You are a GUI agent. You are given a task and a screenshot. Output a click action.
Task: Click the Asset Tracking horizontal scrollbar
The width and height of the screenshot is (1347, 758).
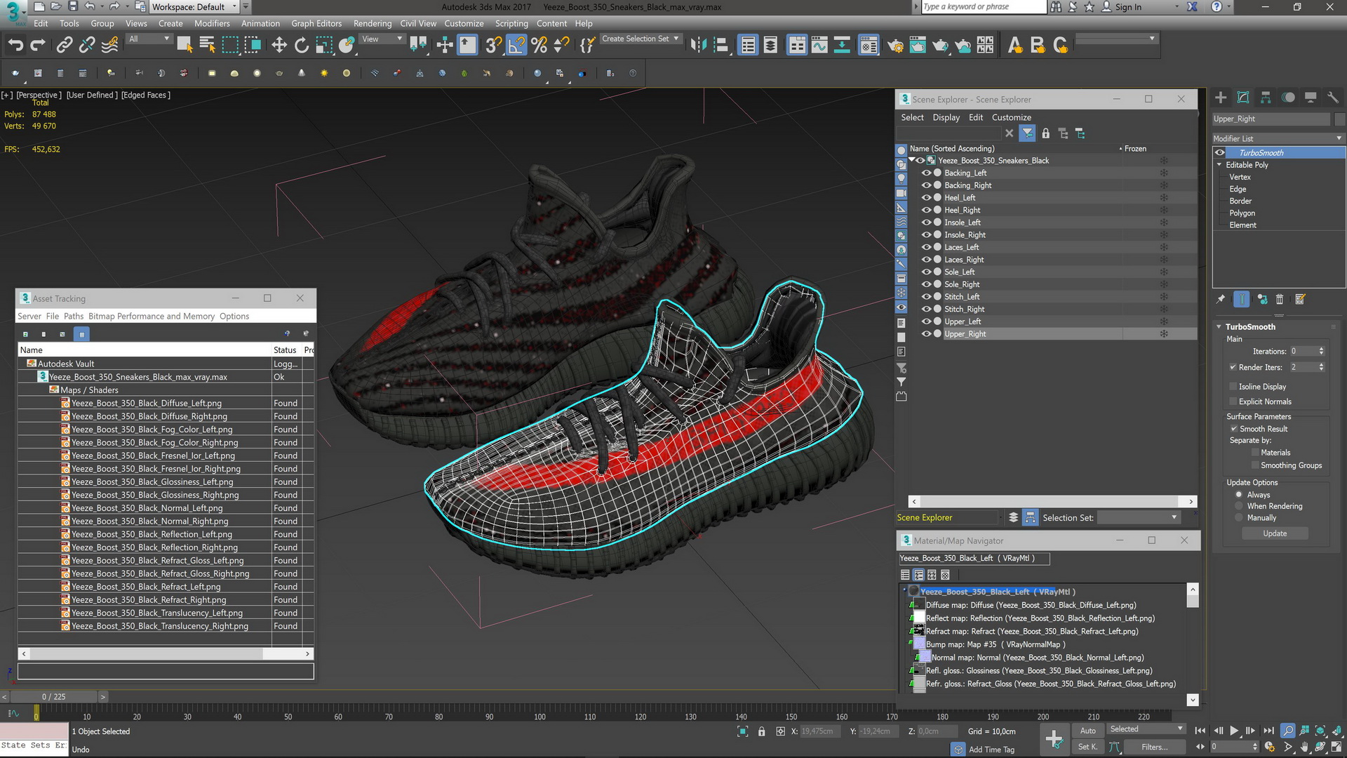pos(166,653)
